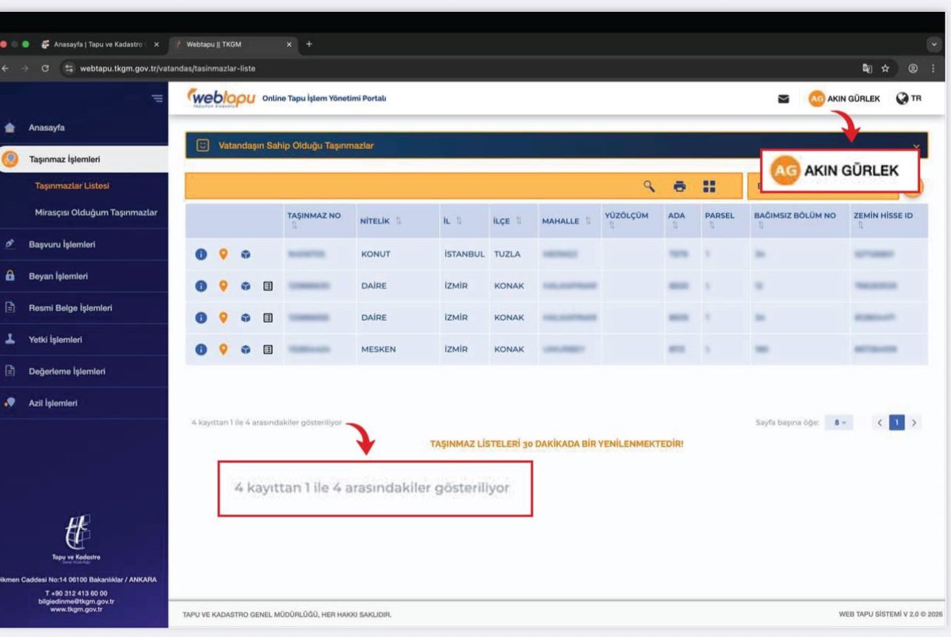
Task: Go back using the browser back arrow
Action: tap(6, 69)
